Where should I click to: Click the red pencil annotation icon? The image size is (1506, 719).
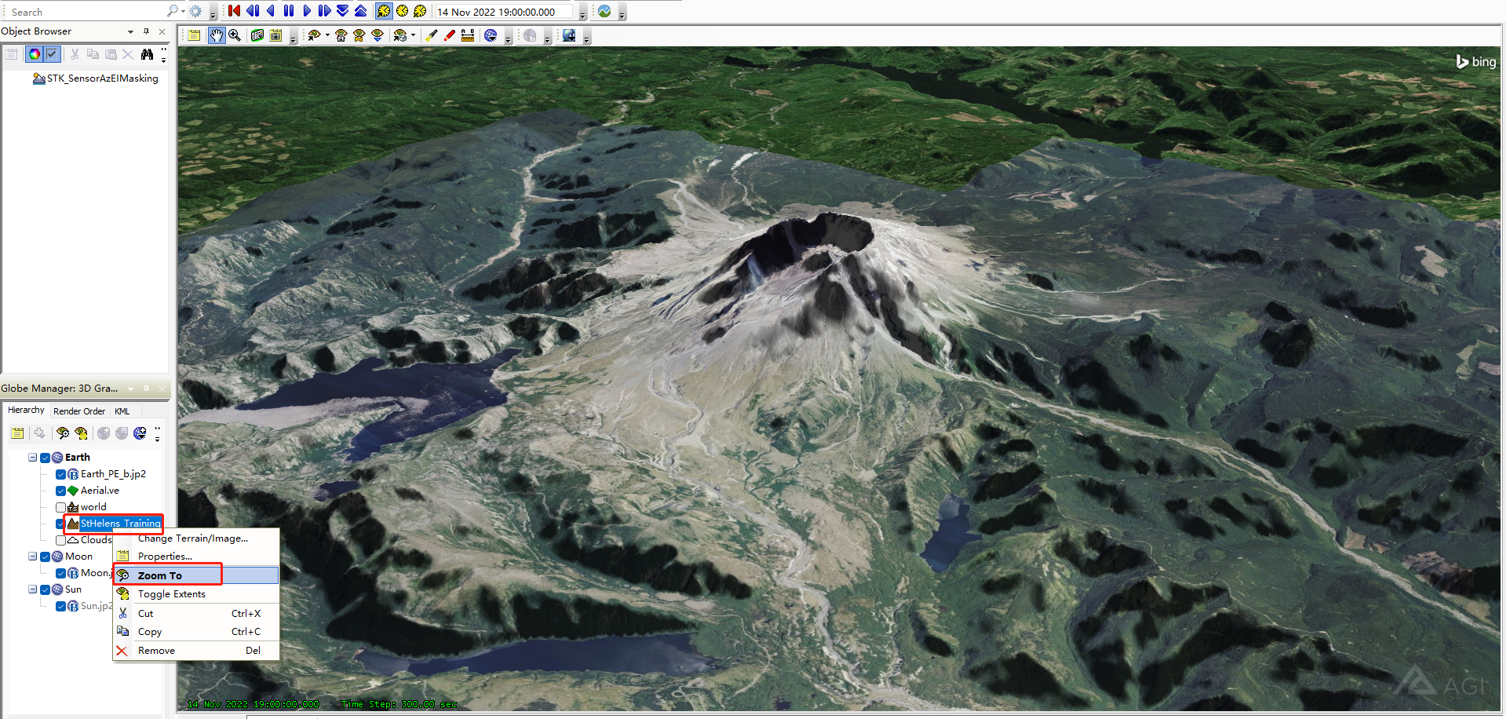[449, 35]
